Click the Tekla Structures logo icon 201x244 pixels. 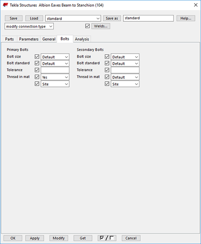click(5, 5)
